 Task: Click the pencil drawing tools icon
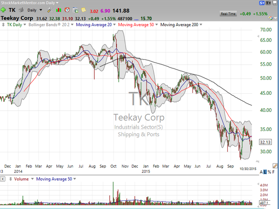(x=275, y=166)
